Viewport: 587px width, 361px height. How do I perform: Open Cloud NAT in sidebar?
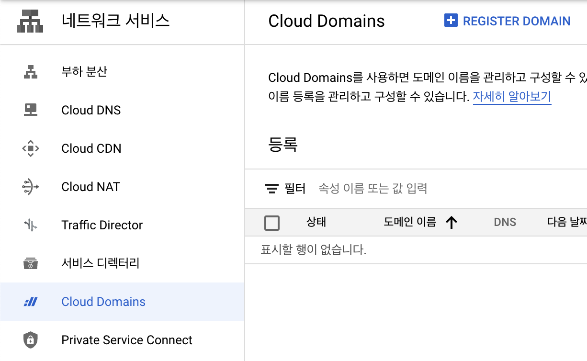click(122, 187)
